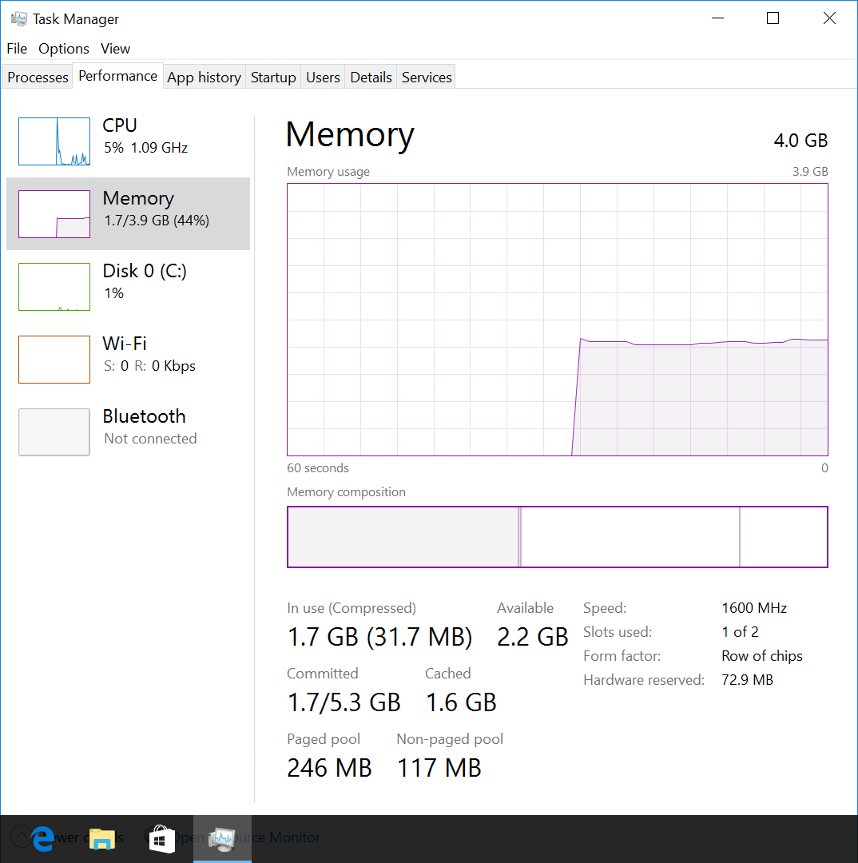Click the Task Manager title bar icon
Image resolution: width=858 pixels, height=863 pixels.
pyautogui.click(x=18, y=18)
